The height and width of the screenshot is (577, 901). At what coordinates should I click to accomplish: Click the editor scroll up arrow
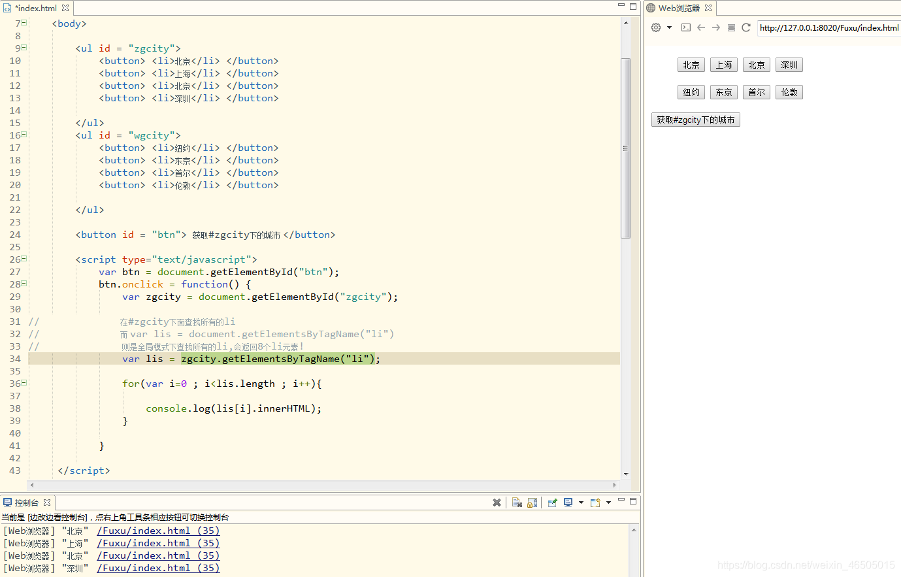625,23
